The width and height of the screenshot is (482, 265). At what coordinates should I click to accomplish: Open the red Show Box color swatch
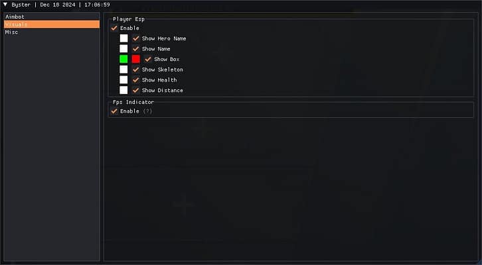coord(135,59)
